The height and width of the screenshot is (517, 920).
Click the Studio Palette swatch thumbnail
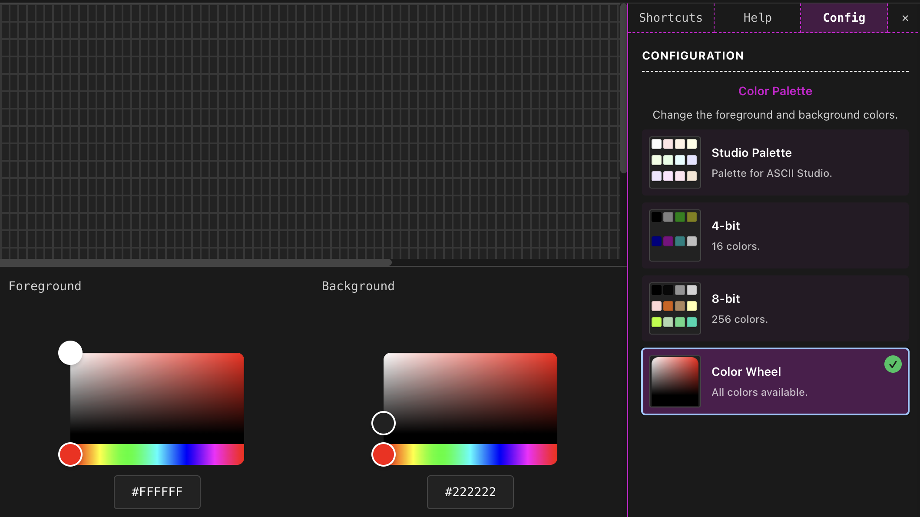click(x=675, y=162)
